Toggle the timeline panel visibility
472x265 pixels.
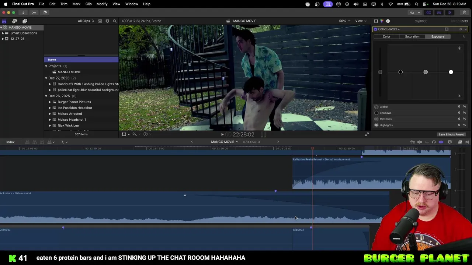[x=439, y=13]
